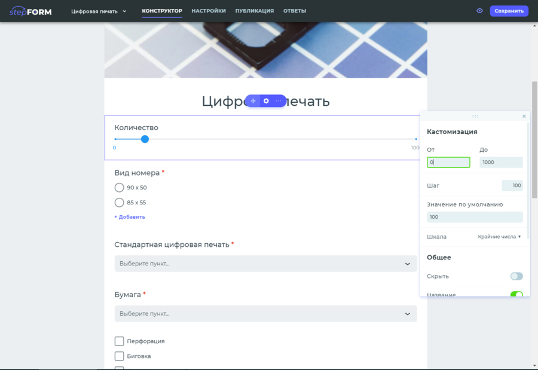538x370 pixels.
Task: Click the + Добавить link
Action: pos(130,217)
